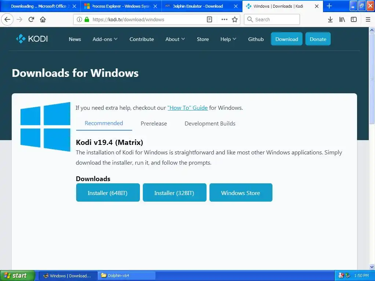Open the News page
The width and height of the screenshot is (375, 281).
pyautogui.click(x=75, y=39)
